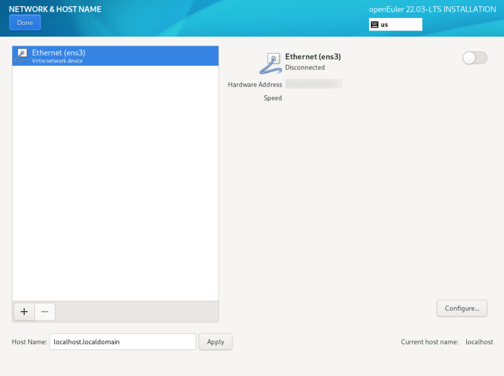
Task: Click the Speed label
Action: (x=273, y=98)
